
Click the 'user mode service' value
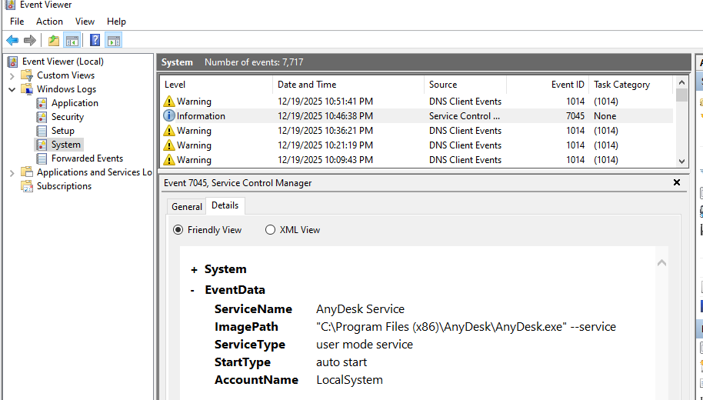click(365, 345)
